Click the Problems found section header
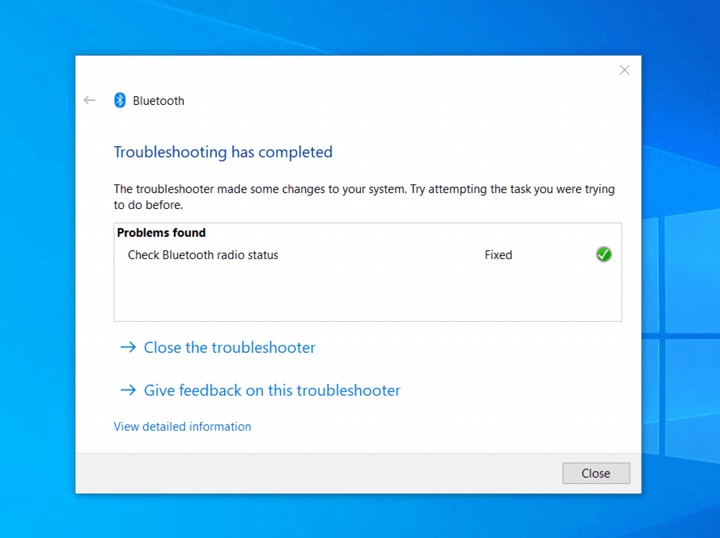 point(161,232)
